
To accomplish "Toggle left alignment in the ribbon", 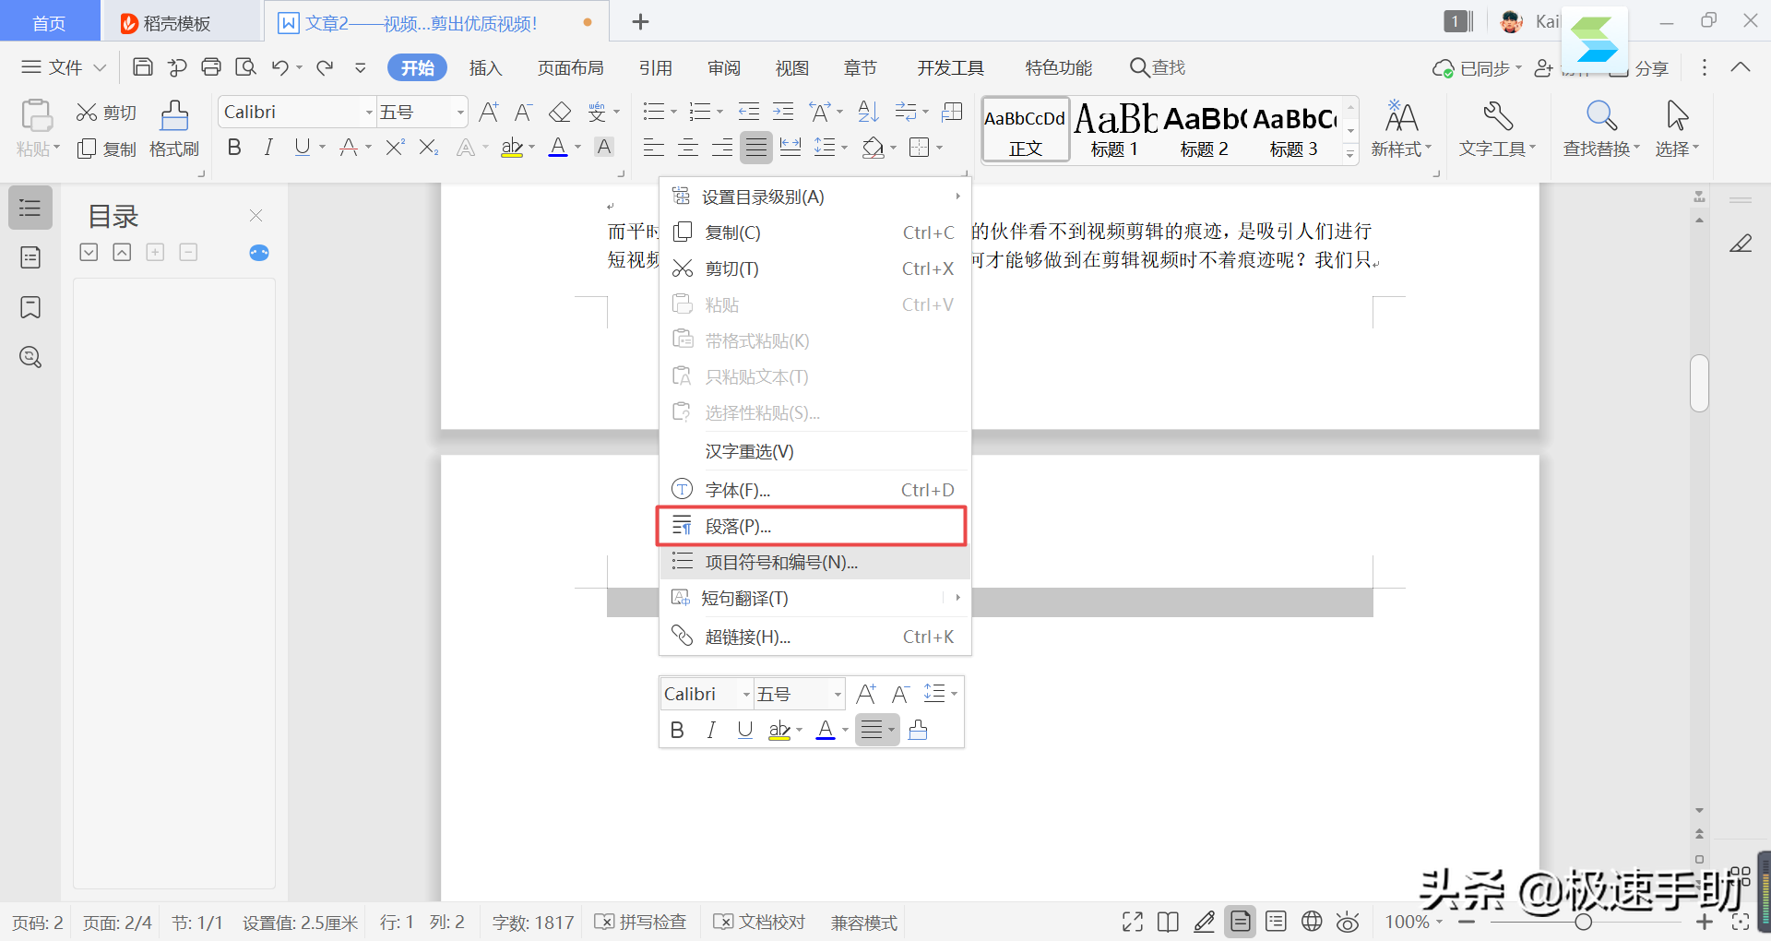I will click(654, 147).
